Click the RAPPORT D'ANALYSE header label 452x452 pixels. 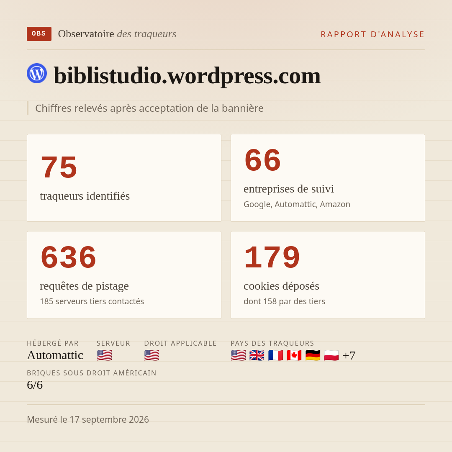(373, 34)
